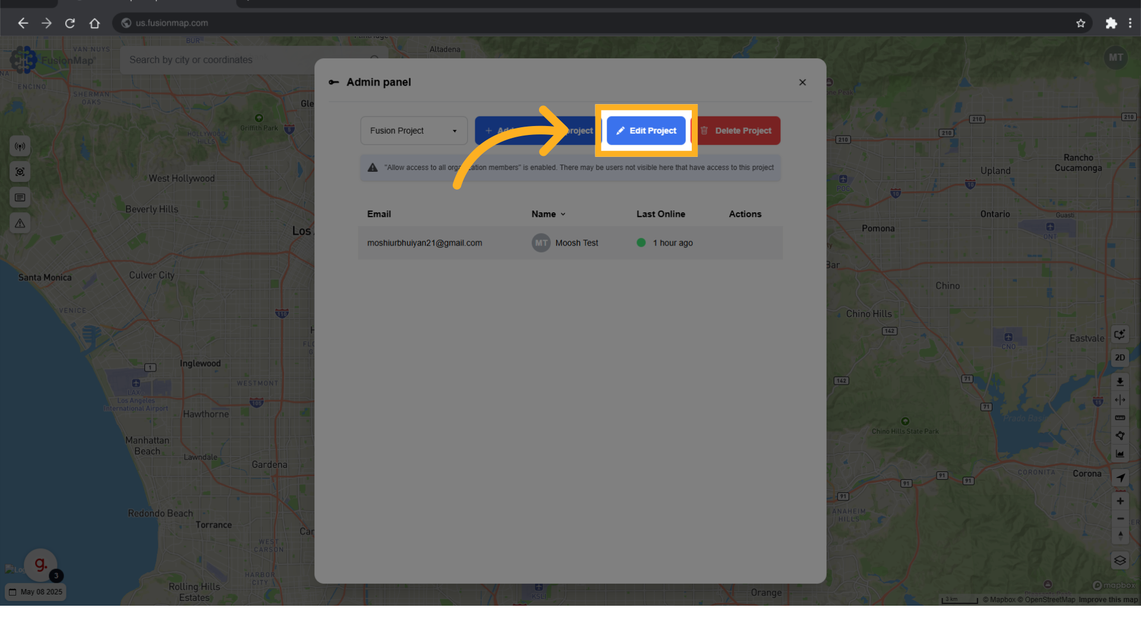The height and width of the screenshot is (642, 1141).
Task: Open the map layers icon
Action: point(1120,561)
